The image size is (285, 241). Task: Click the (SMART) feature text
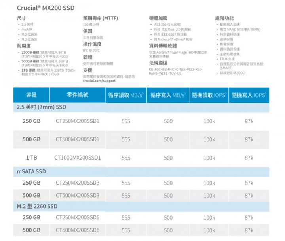point(226,68)
